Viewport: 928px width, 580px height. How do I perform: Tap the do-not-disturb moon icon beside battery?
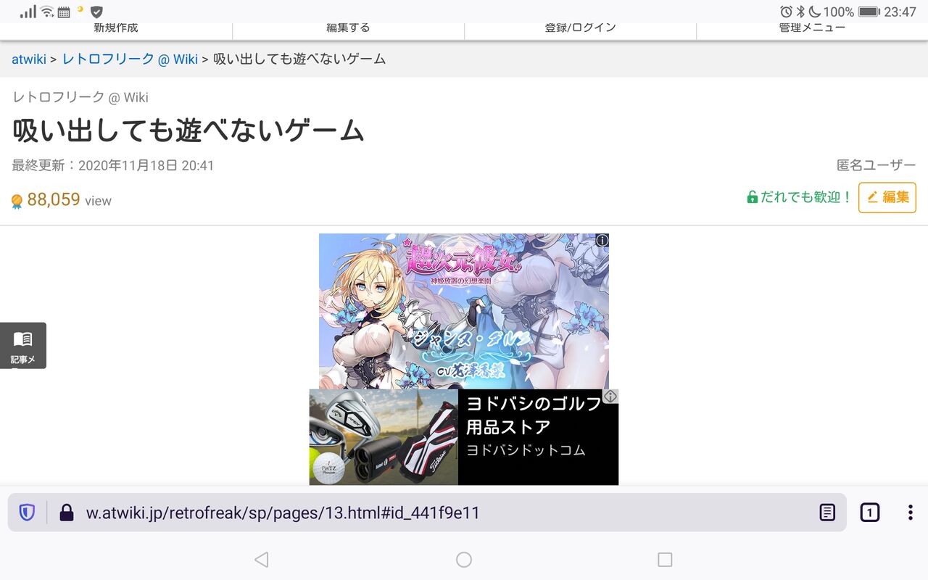pos(814,12)
